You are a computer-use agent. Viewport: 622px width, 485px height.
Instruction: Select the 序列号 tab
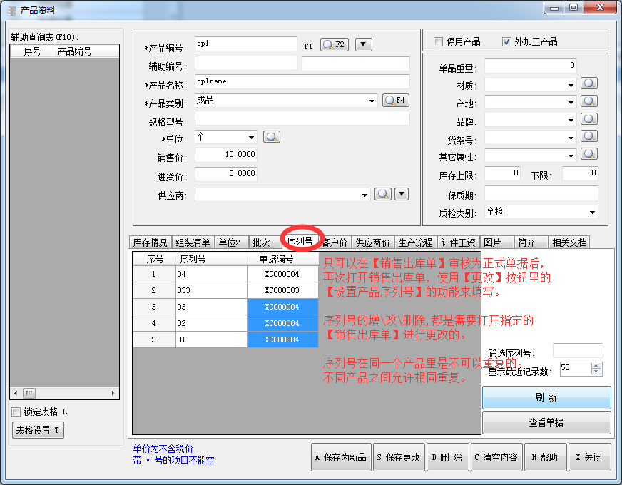[x=300, y=240]
